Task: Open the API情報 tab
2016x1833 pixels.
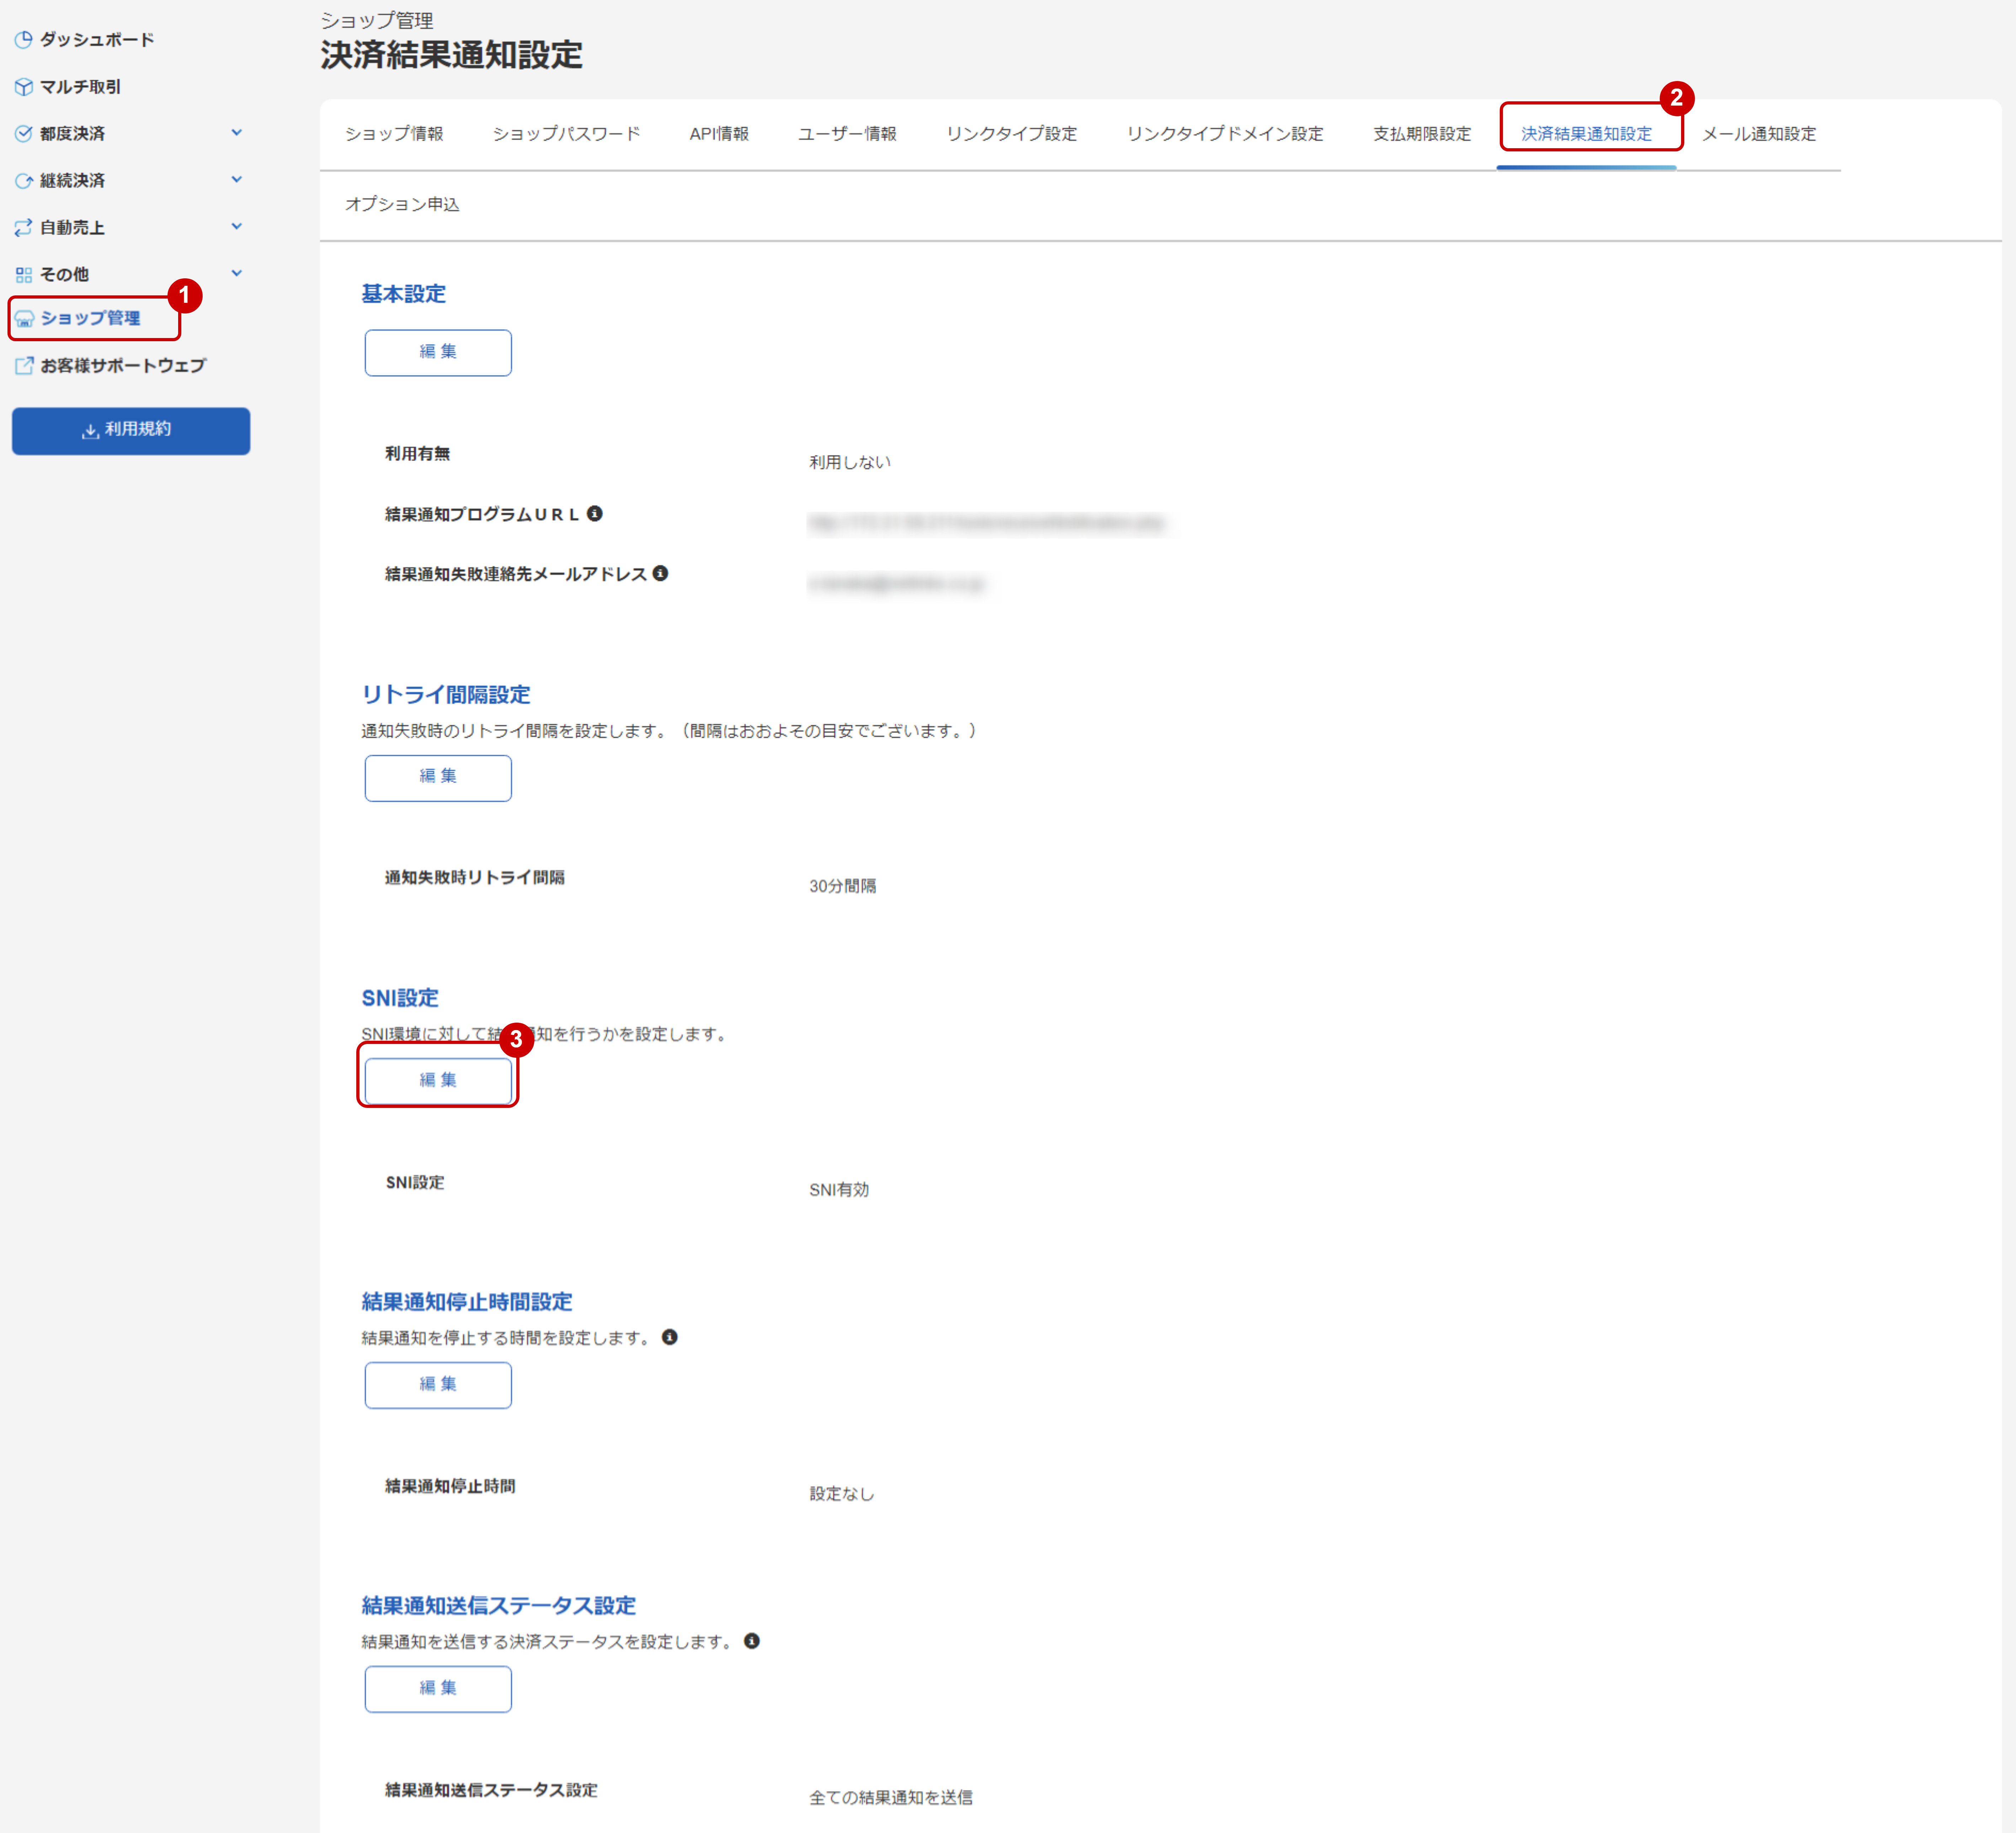Action: tap(719, 133)
